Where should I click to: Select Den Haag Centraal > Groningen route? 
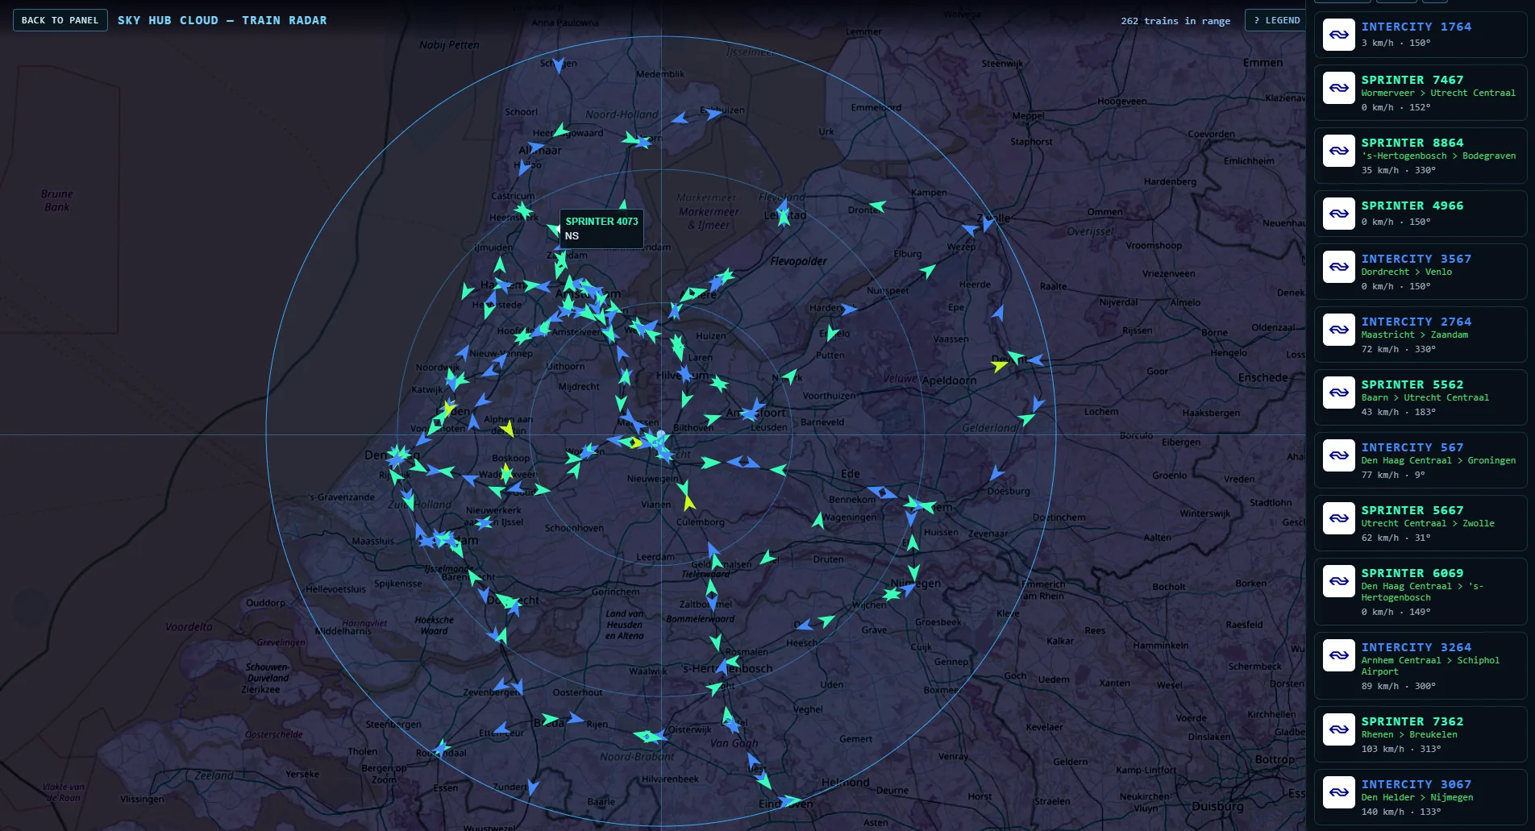tap(1438, 460)
